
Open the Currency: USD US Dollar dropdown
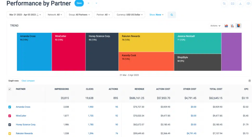[130, 15]
